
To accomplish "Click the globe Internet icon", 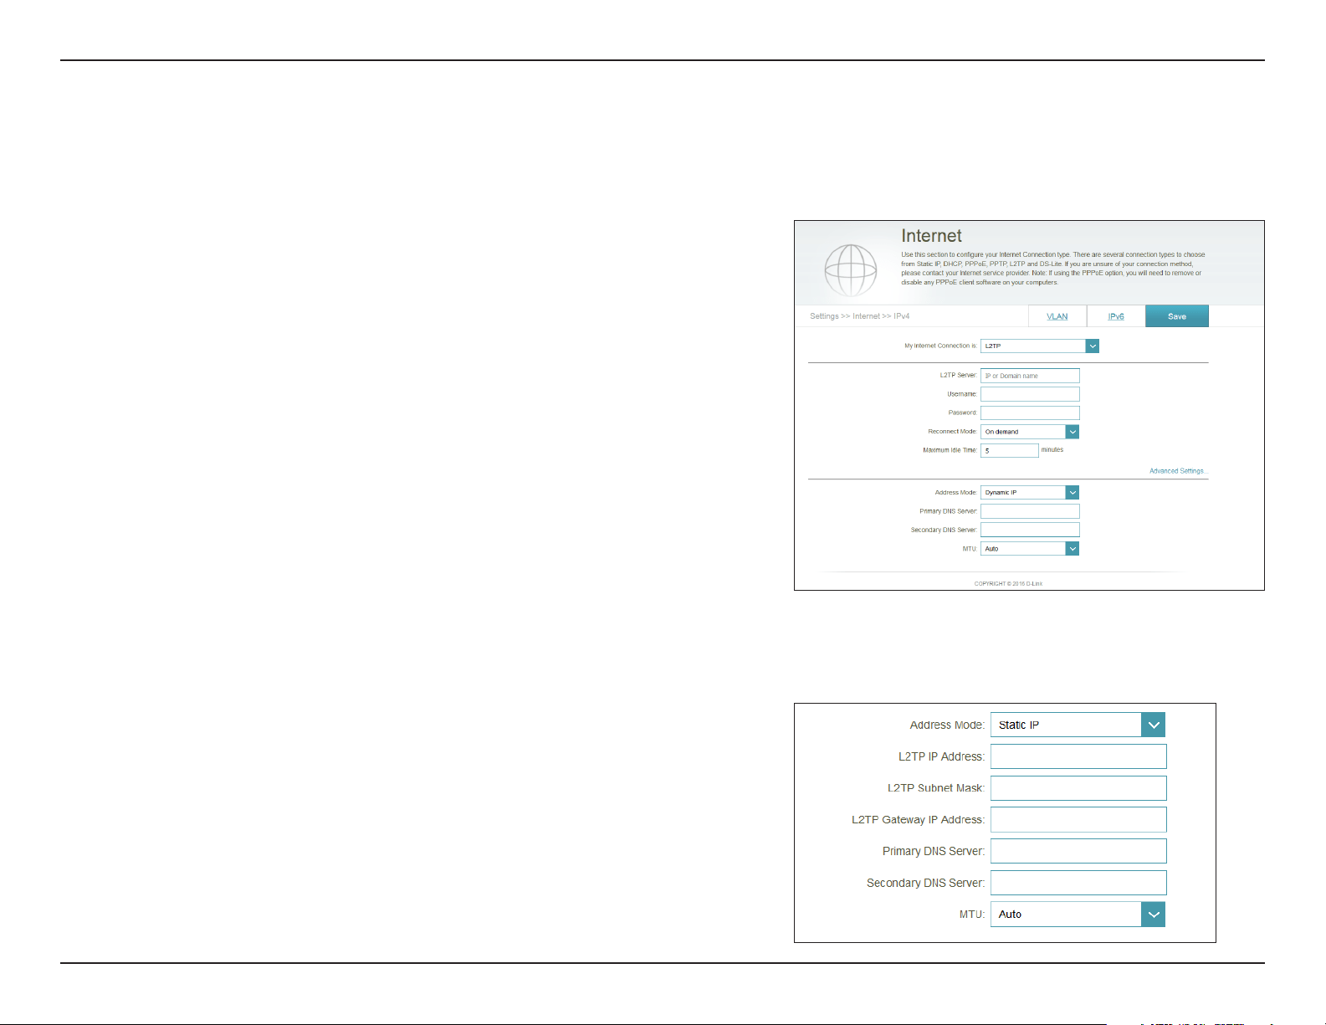I will click(850, 269).
